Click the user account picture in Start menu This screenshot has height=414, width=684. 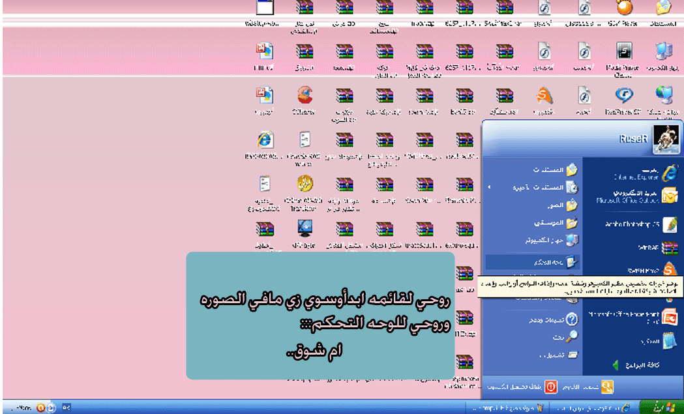(x=666, y=138)
